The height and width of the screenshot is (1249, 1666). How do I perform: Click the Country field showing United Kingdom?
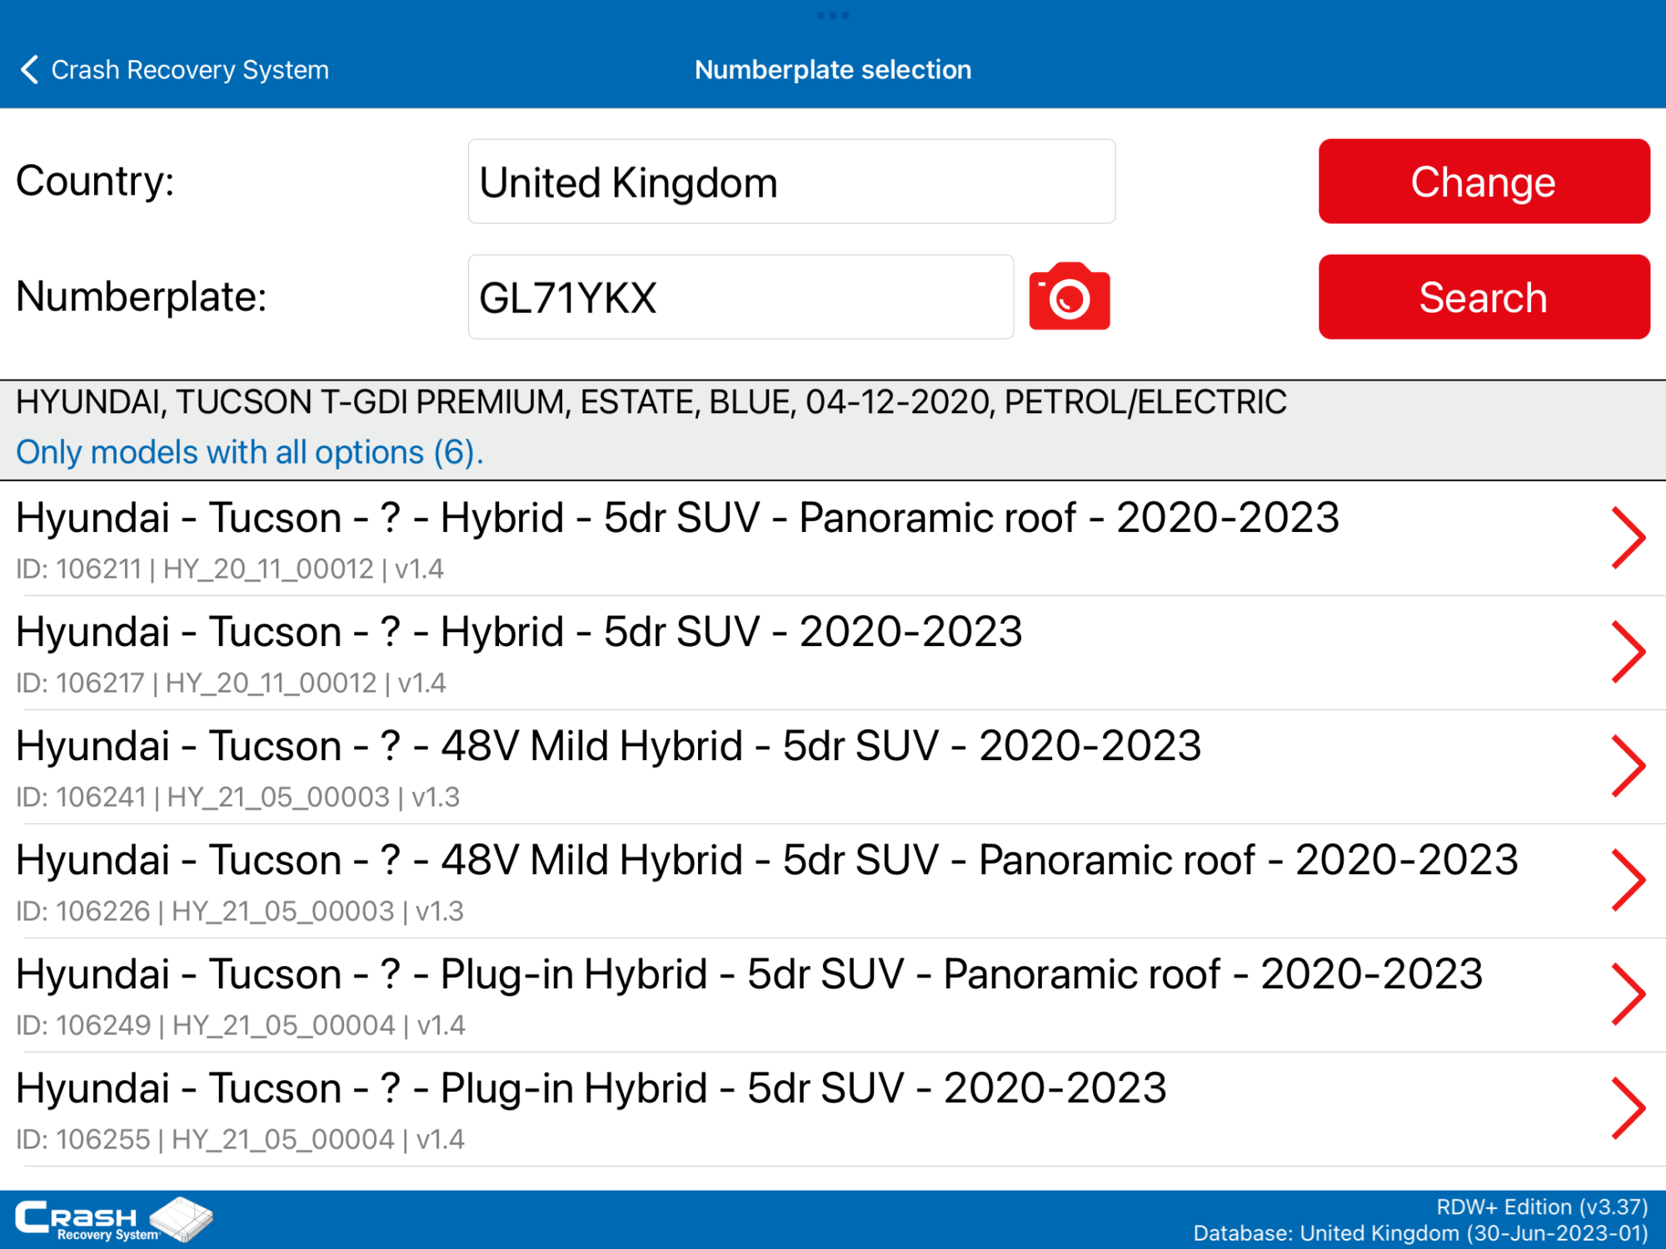coord(791,182)
